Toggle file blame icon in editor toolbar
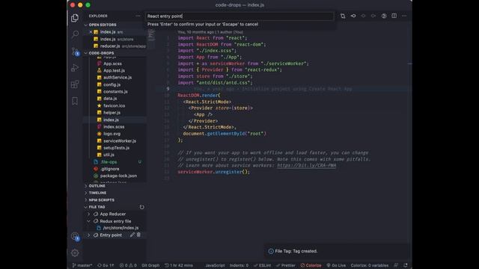The image size is (479, 269). [384, 16]
